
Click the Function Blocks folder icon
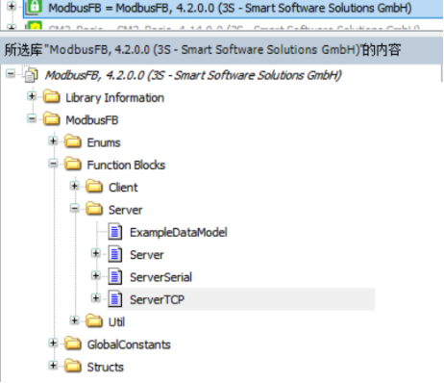click(x=73, y=165)
